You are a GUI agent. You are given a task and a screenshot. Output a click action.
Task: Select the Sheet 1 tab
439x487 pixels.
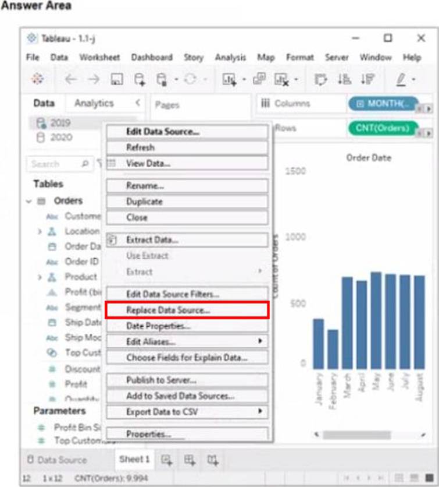coord(134,460)
